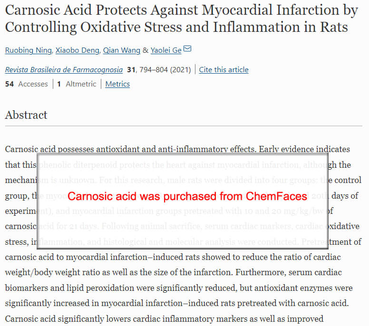Click the Cite this article link

tap(223, 70)
